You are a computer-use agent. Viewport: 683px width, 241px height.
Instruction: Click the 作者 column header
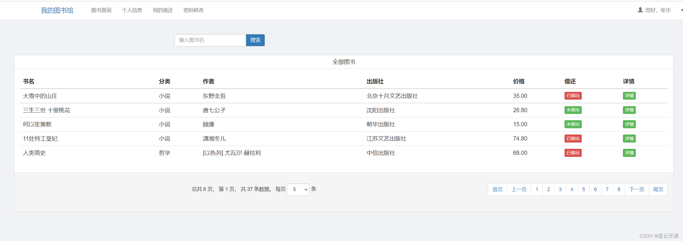209,82
